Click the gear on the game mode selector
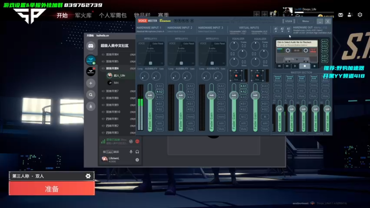370x208 pixels. tap(88, 176)
